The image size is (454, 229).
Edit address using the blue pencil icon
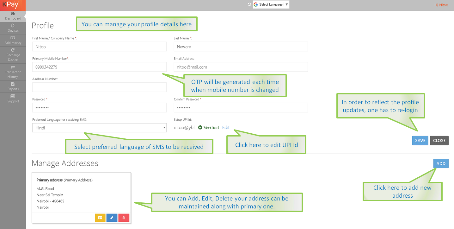(x=112, y=218)
